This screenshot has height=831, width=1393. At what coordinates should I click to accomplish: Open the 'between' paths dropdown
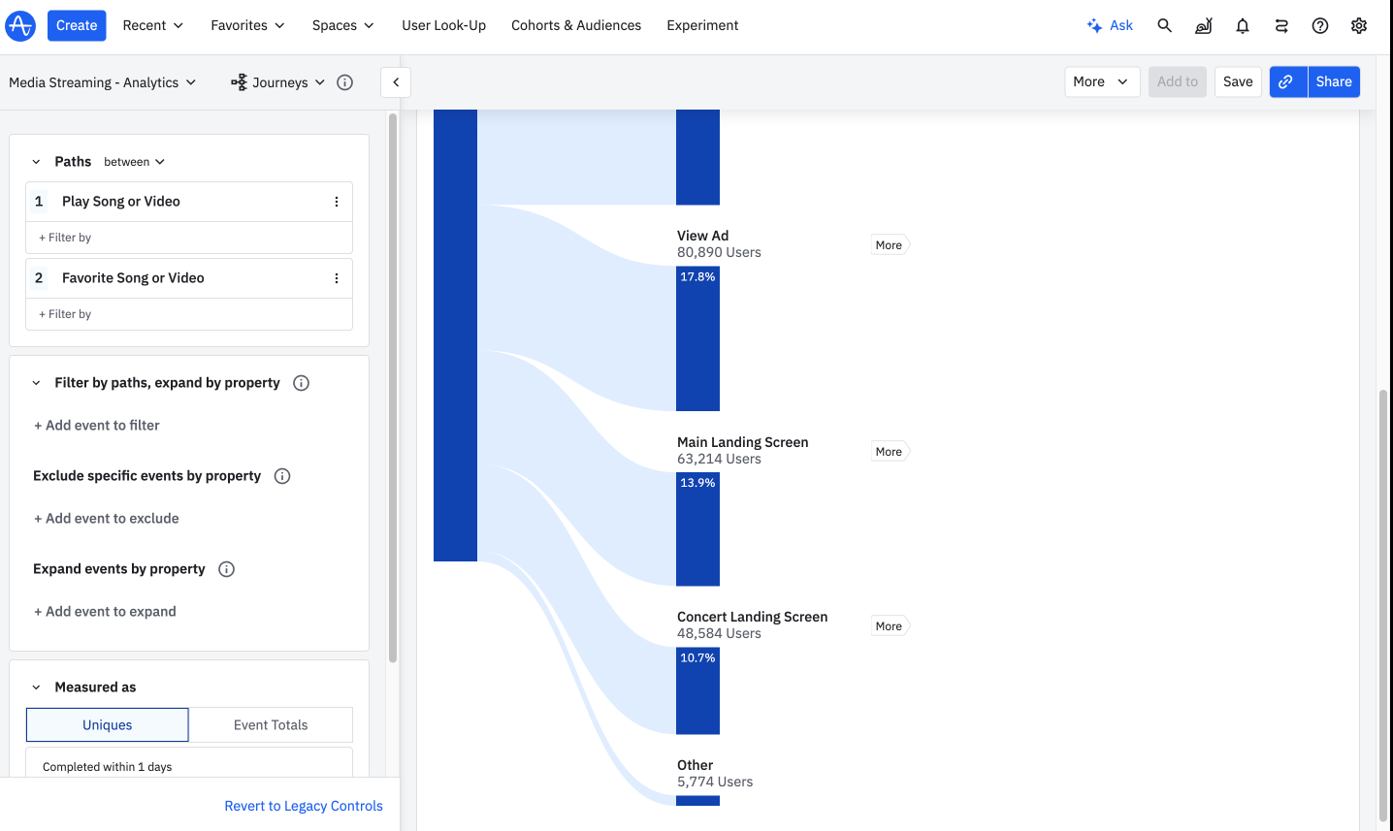click(x=134, y=162)
